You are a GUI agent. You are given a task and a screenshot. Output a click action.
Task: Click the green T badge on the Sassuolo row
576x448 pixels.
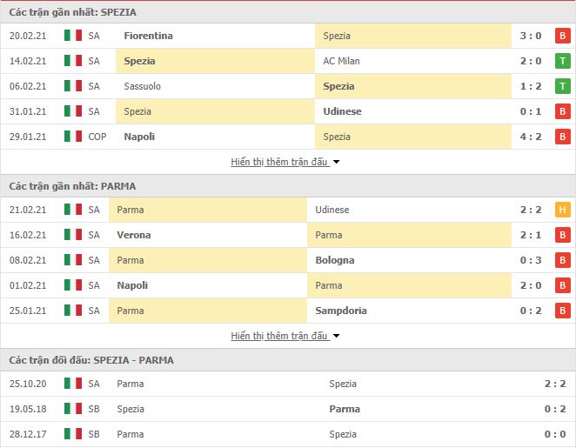562,86
